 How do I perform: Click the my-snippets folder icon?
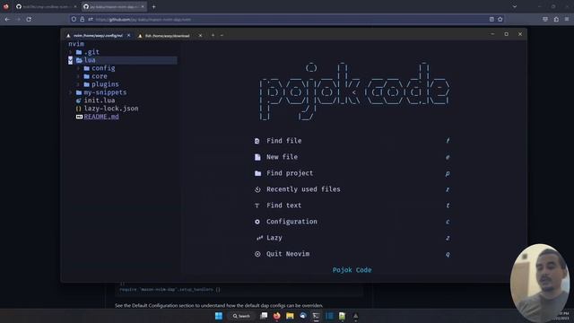[79, 92]
